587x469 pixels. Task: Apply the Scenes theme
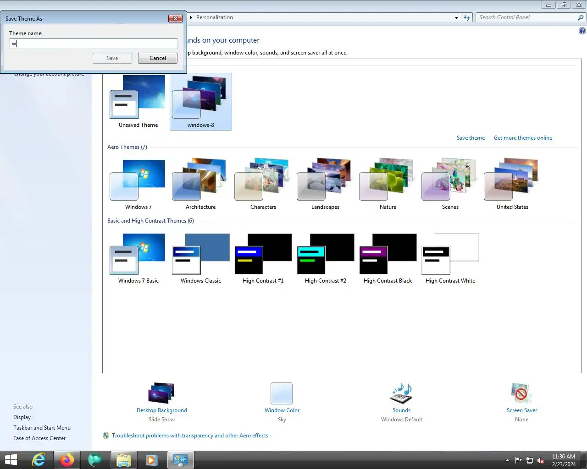point(450,184)
